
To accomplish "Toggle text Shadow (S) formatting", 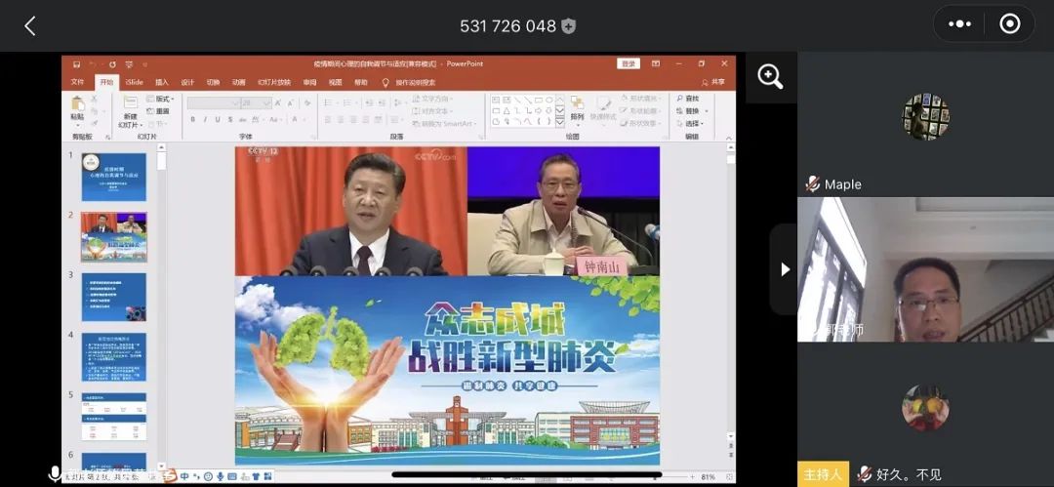I will click(230, 119).
